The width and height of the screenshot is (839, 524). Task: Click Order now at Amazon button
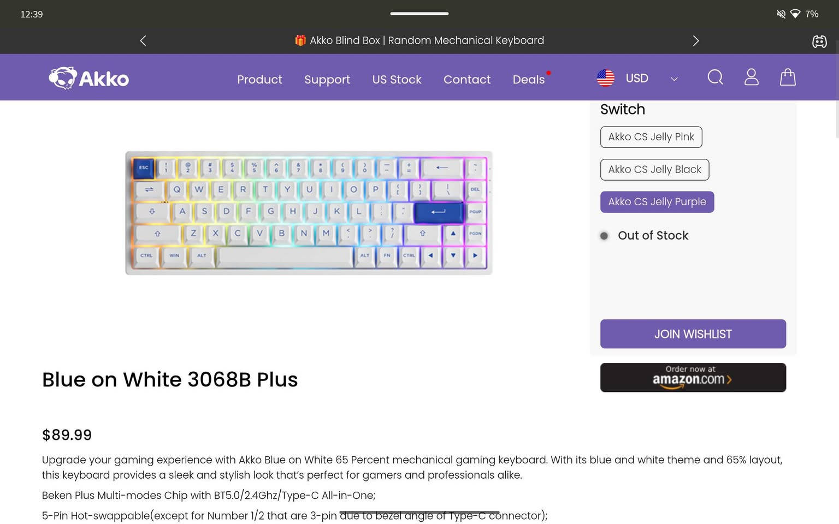click(x=693, y=378)
